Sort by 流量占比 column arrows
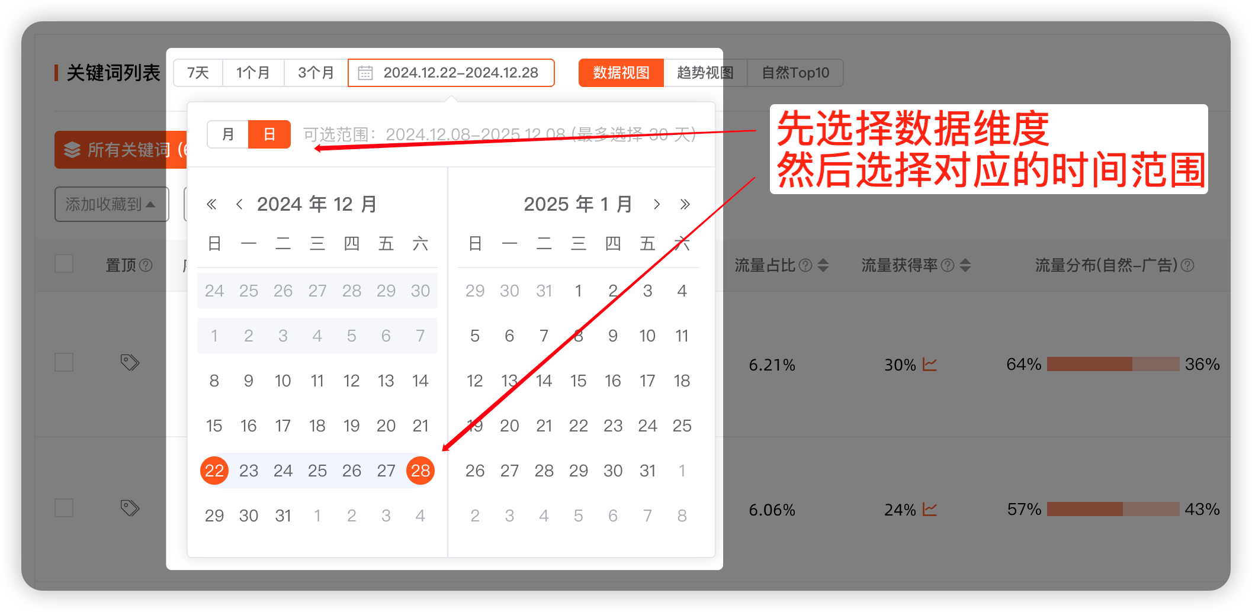 pyautogui.click(x=823, y=265)
